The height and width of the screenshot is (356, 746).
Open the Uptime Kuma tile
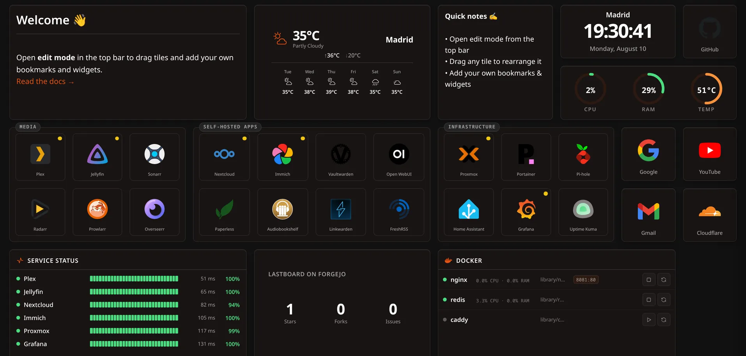pos(583,212)
